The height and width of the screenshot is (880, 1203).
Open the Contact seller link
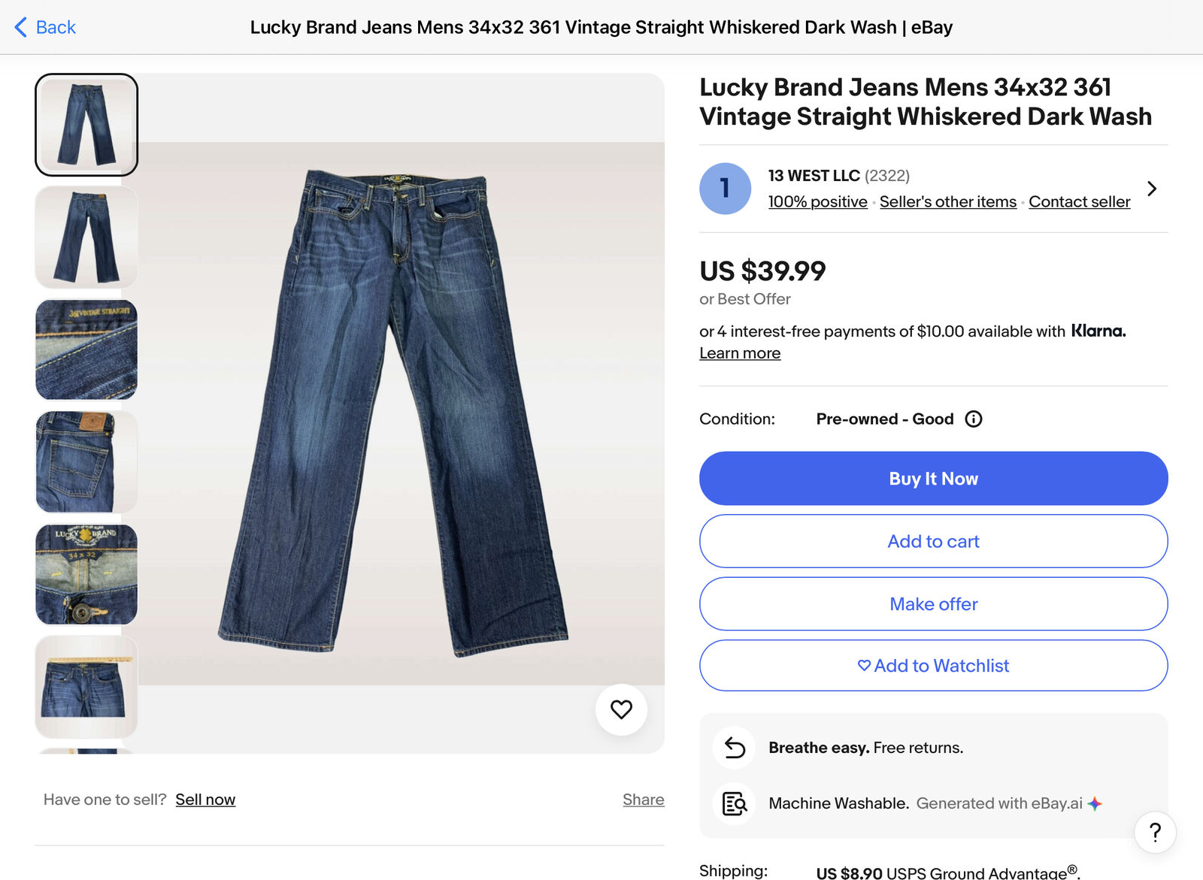pyautogui.click(x=1079, y=202)
